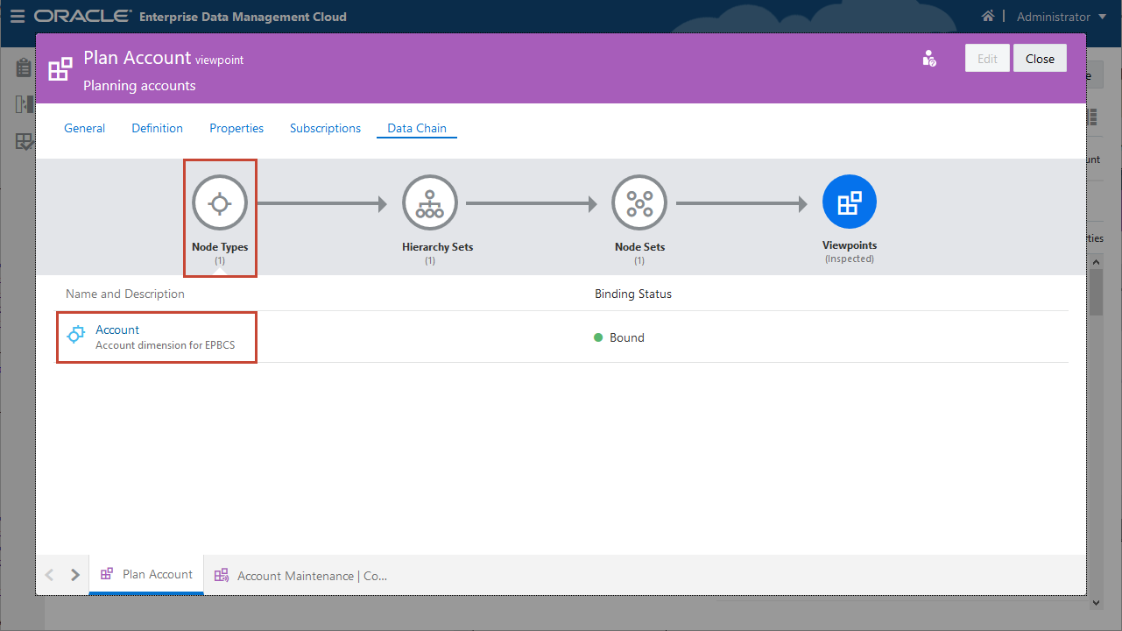Open the Definition tab
Viewport: 1122px width, 631px height.
(158, 128)
